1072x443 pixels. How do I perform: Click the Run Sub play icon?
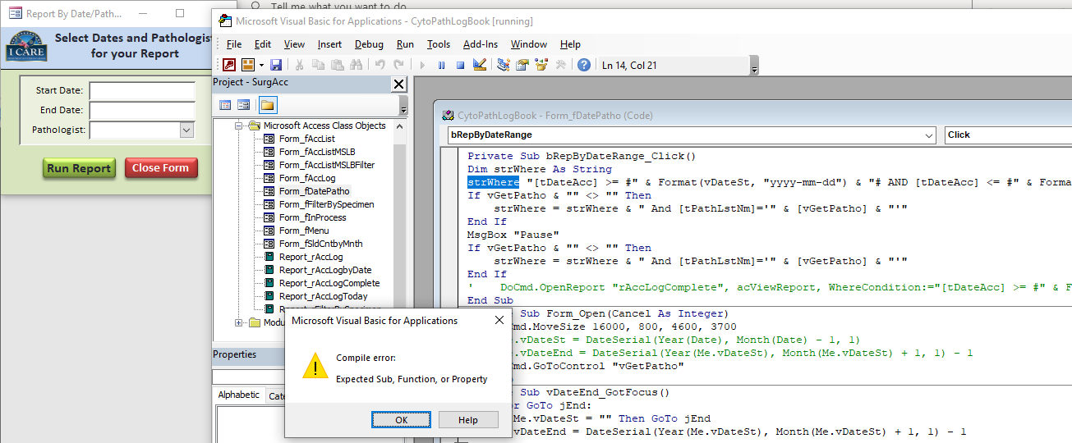tap(422, 65)
